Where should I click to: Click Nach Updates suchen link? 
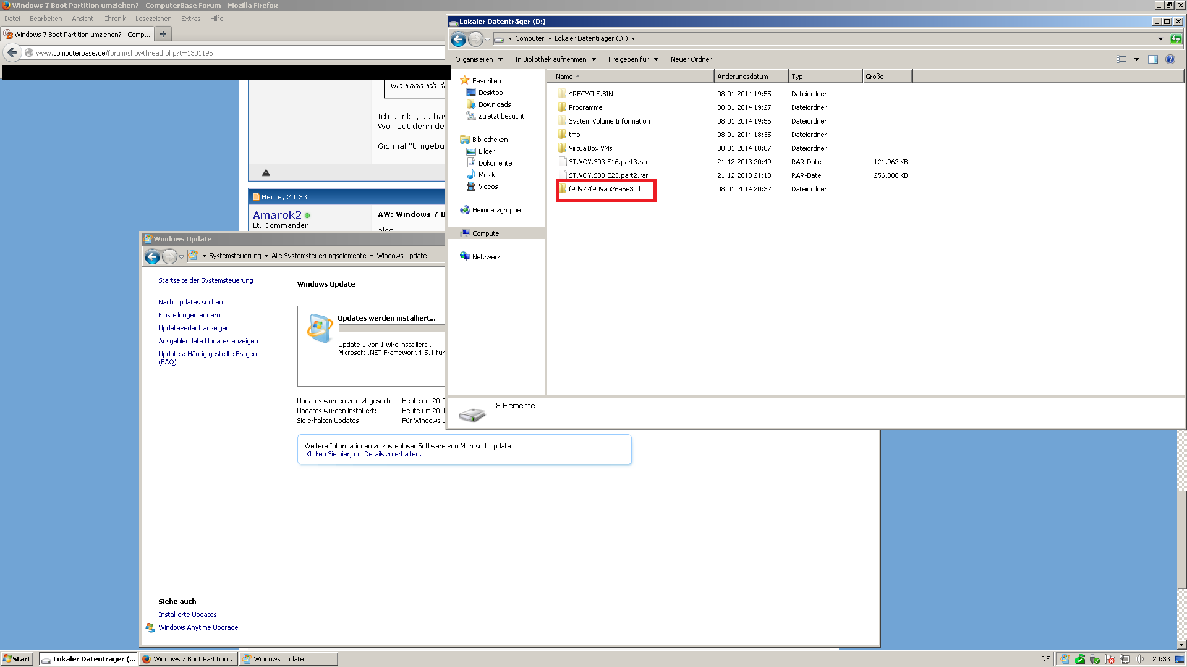click(190, 302)
